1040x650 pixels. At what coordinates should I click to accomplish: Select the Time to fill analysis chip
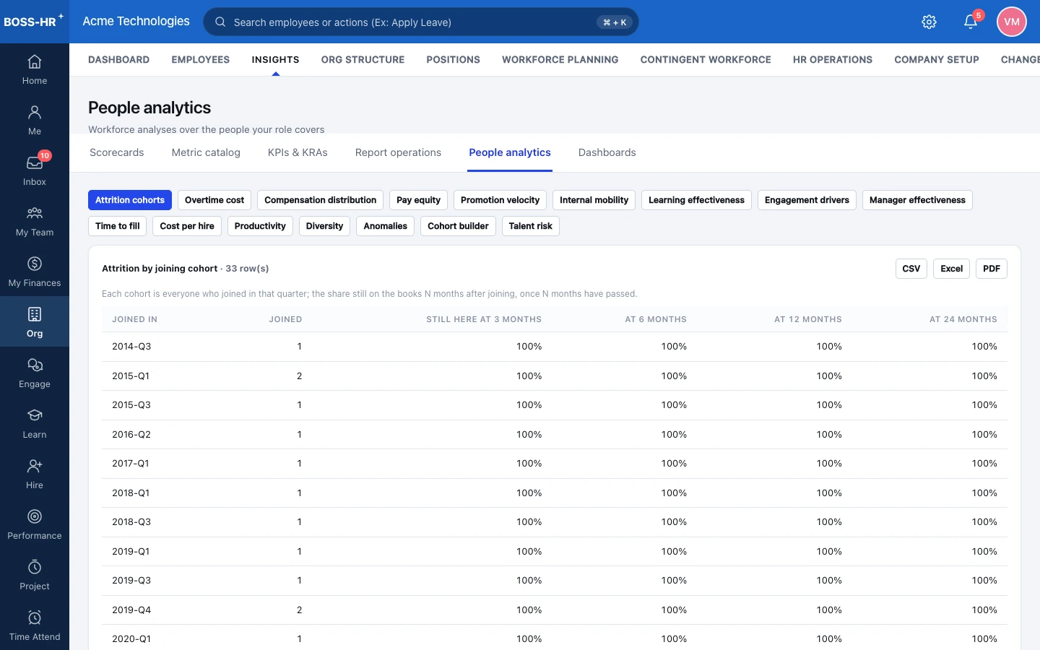click(118, 226)
